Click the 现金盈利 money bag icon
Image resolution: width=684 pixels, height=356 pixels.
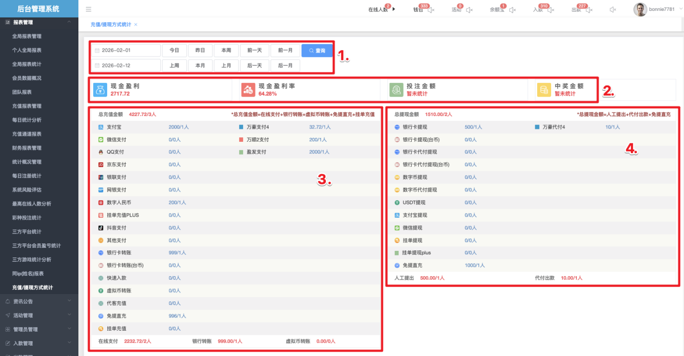click(100, 90)
